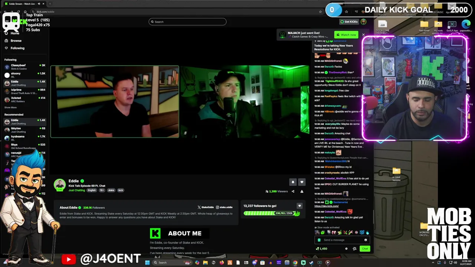Image resolution: width=475 pixels, height=267 pixels.
Task: Click the 1,450 KICKs balance
Action: 321,249
